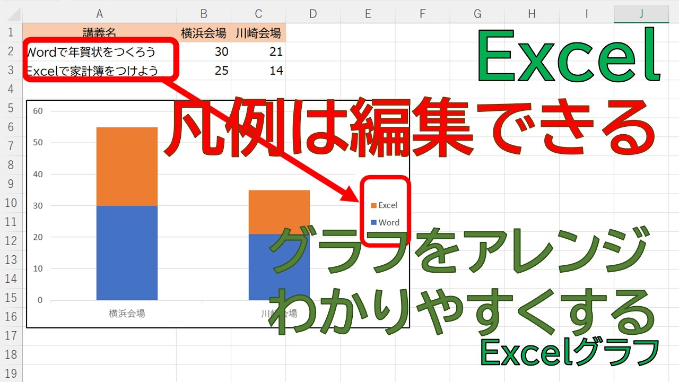Click the blue legend key for Word
The image size is (679, 382).
373,223
